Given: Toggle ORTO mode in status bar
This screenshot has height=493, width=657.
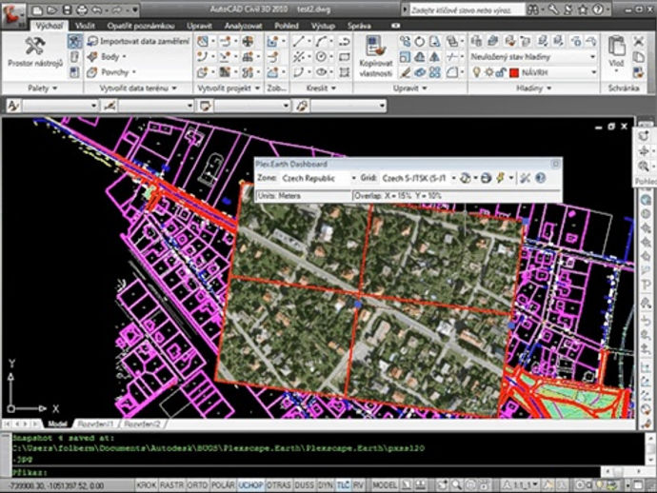Looking at the screenshot, I should point(197,485).
